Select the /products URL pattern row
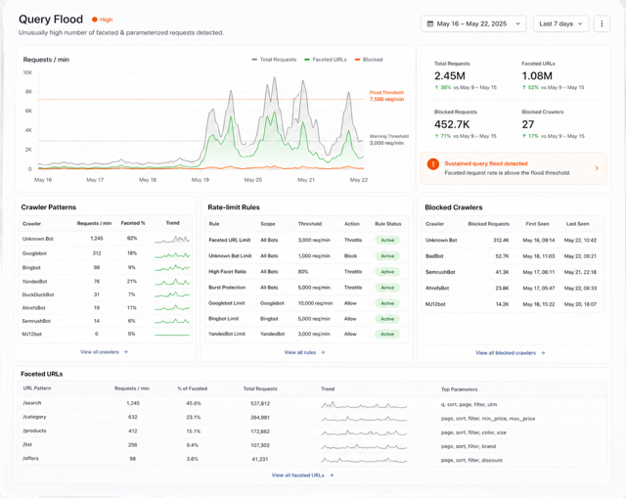This screenshot has height=498, width=626. (x=313, y=431)
